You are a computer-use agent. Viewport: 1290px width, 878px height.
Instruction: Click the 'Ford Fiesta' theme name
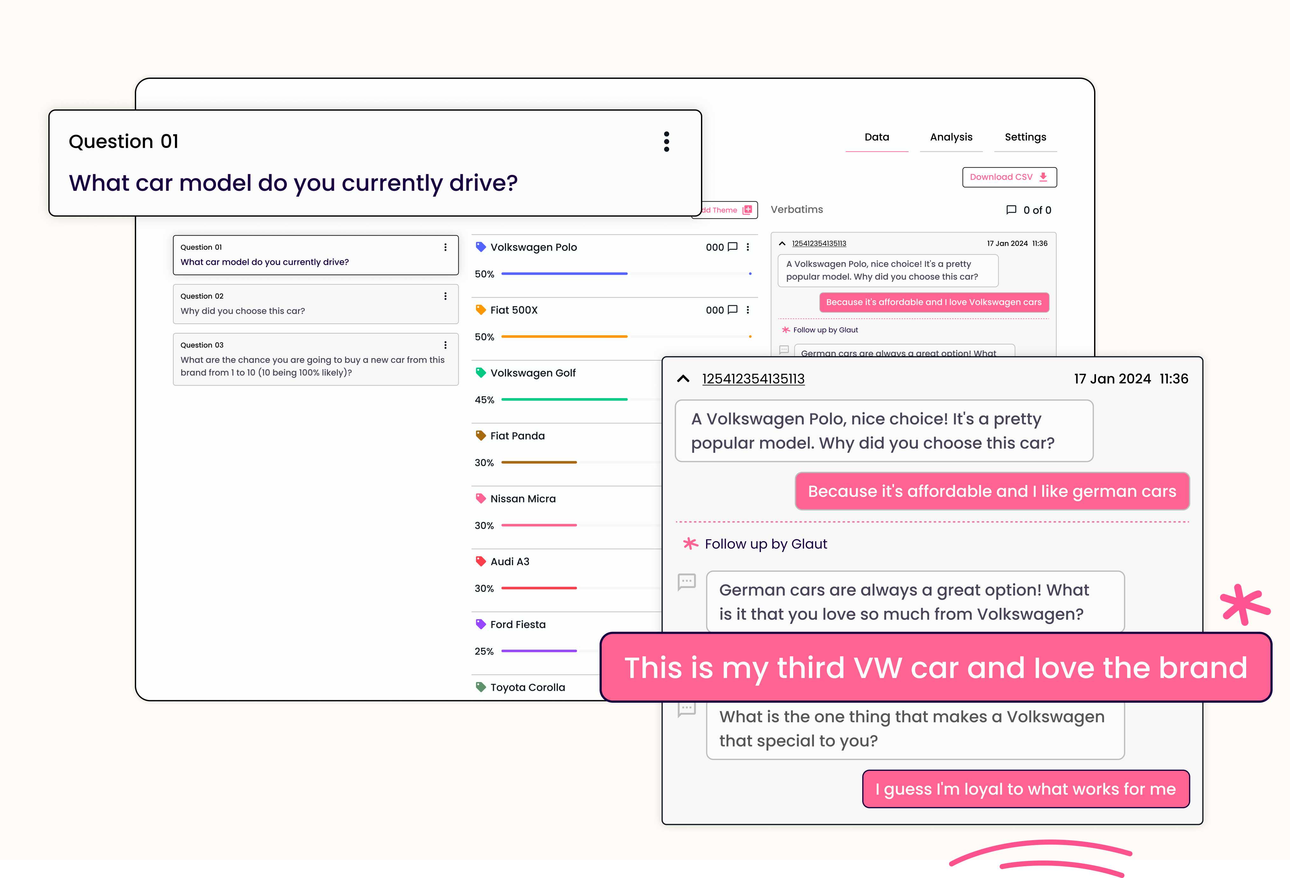tap(518, 624)
